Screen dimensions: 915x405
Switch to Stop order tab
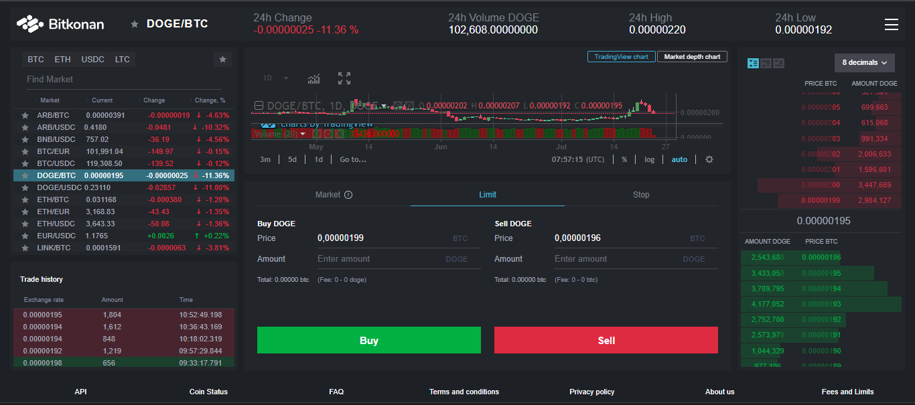point(641,195)
